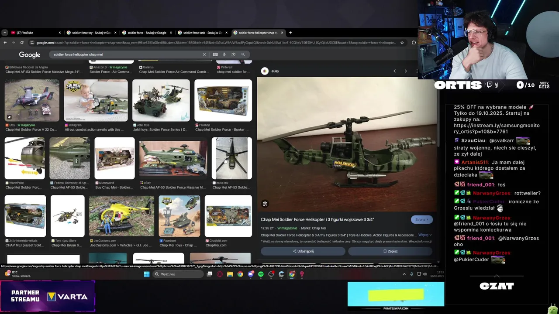This screenshot has width=559, height=314.
Task: Open Discord from the taskbar
Action: tap(250, 274)
